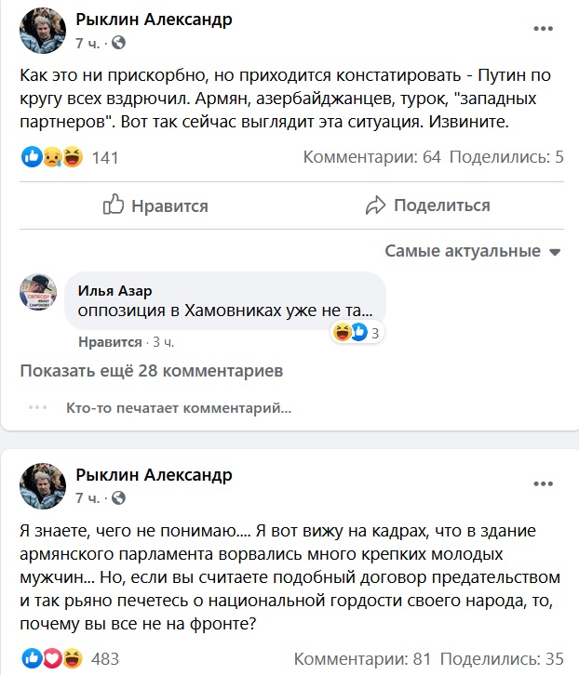579x675 pixels.
Task: Like Илья Азар's comment via Нравится
Action: tap(110, 342)
